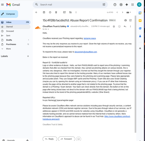Print this email

(126, 20)
